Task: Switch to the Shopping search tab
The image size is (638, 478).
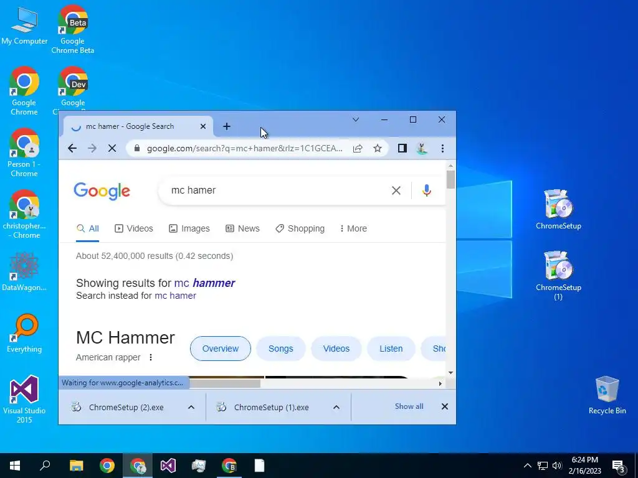Action: point(300,228)
